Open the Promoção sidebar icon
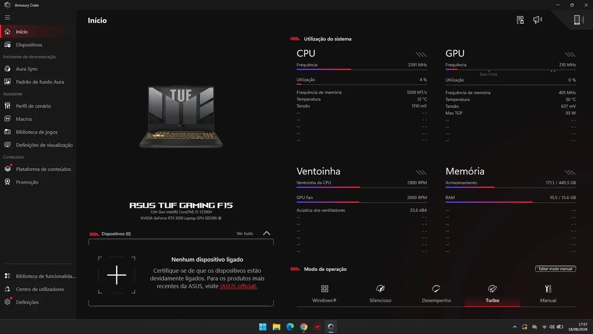 click(x=7, y=182)
